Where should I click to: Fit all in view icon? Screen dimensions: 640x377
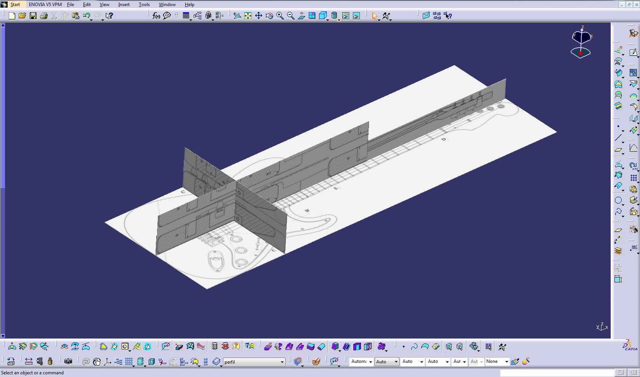click(x=248, y=16)
